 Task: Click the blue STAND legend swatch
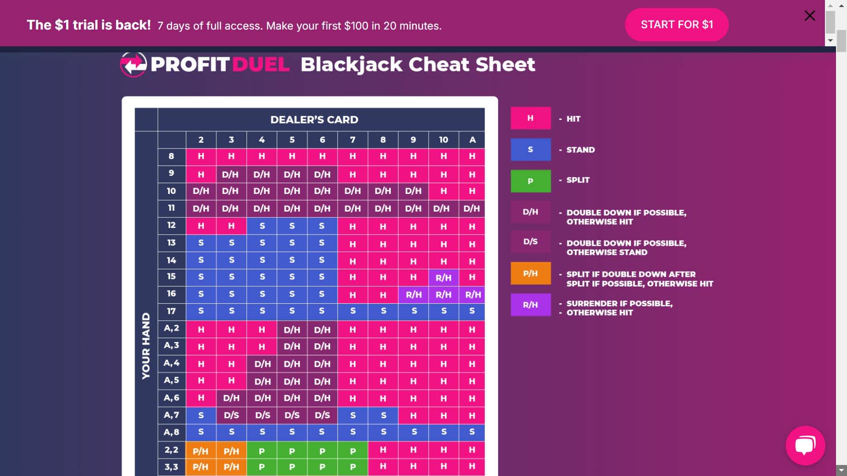(530, 149)
